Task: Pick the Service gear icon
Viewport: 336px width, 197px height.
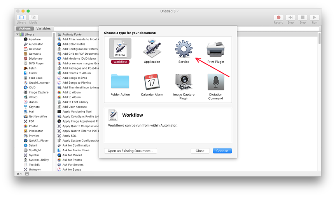Action: [x=184, y=49]
